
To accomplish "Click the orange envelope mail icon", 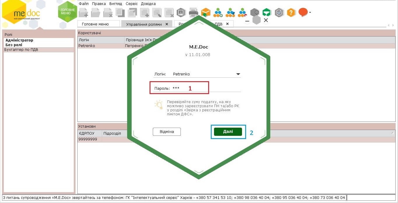I will [206, 13].
